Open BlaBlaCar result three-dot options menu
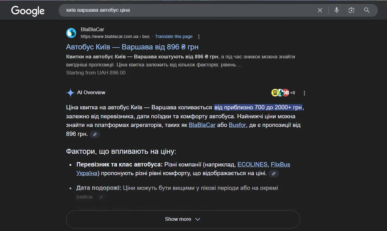The width and height of the screenshot is (387, 231). tap(199, 37)
